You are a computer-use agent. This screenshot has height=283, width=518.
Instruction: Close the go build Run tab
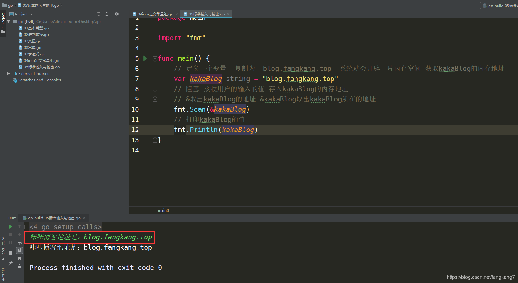coord(84,218)
